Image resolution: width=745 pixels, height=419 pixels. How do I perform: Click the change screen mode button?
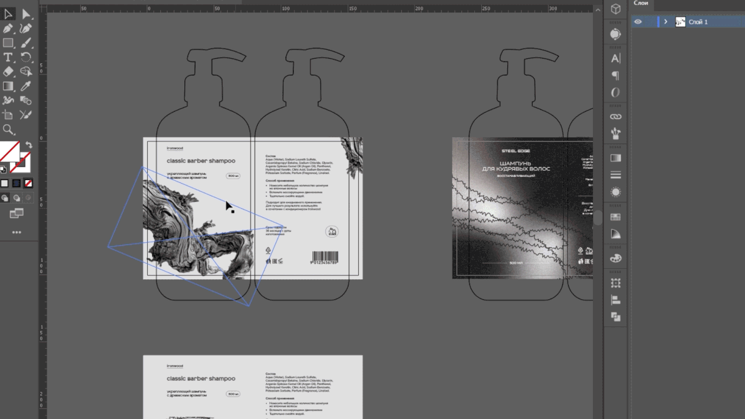pos(17,214)
